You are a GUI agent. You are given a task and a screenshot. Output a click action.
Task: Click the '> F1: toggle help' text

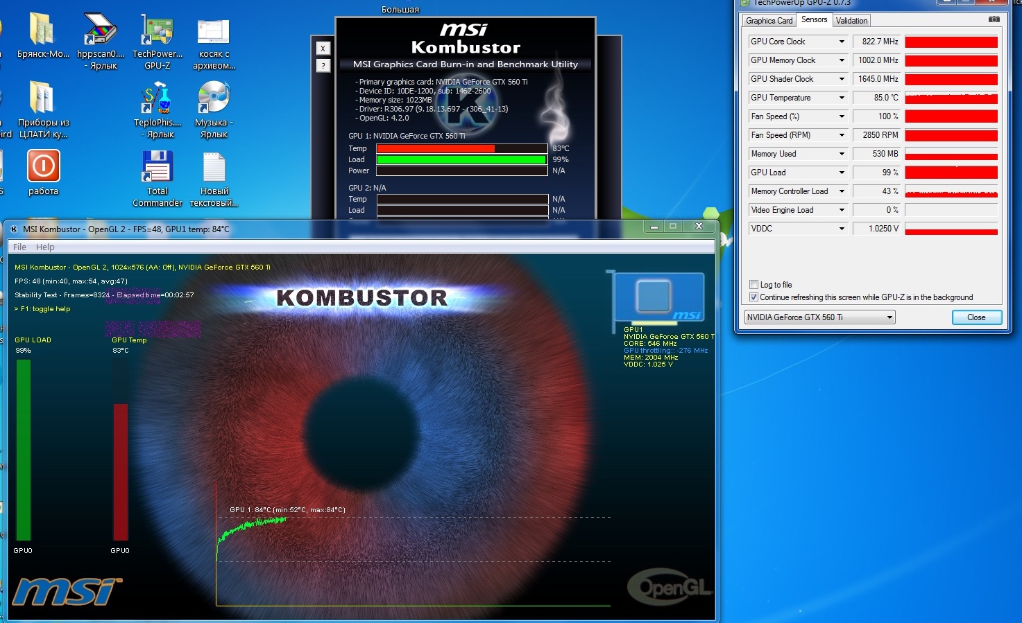[x=42, y=309]
